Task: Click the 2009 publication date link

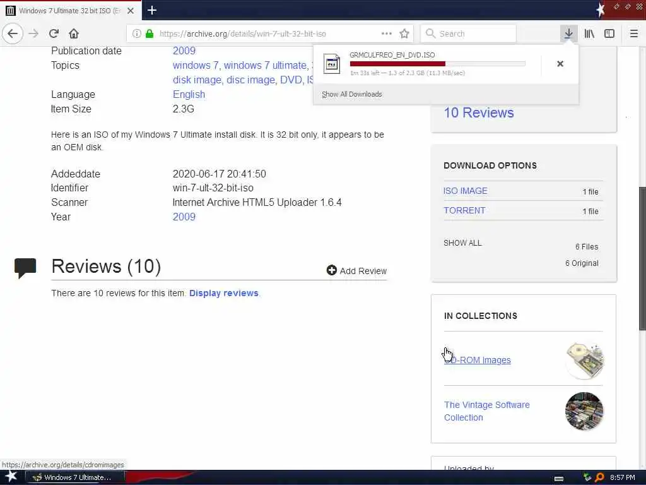Action: (x=184, y=51)
